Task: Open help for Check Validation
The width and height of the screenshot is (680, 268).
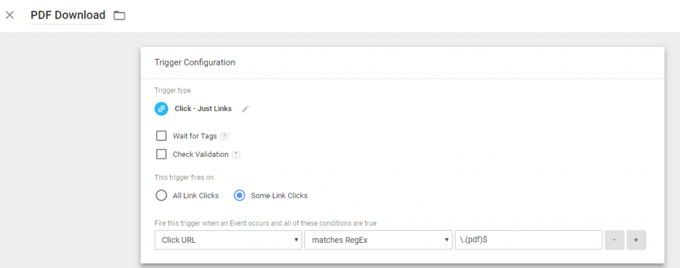Action: pos(236,154)
